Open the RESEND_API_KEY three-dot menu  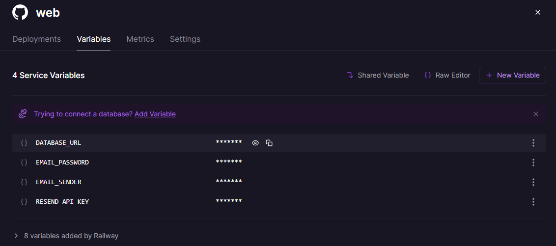click(x=533, y=202)
